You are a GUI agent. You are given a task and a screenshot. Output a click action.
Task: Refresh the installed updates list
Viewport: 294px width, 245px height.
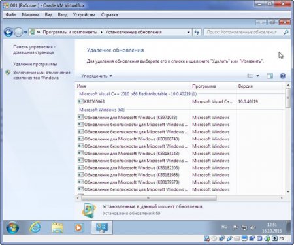[197, 32]
